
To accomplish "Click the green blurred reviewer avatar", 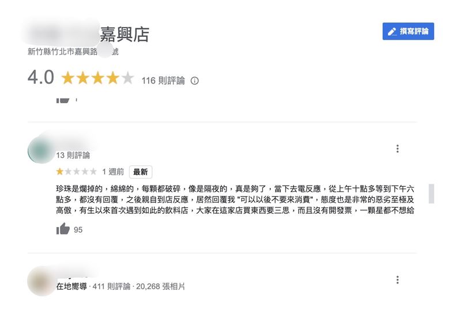I will [41, 150].
